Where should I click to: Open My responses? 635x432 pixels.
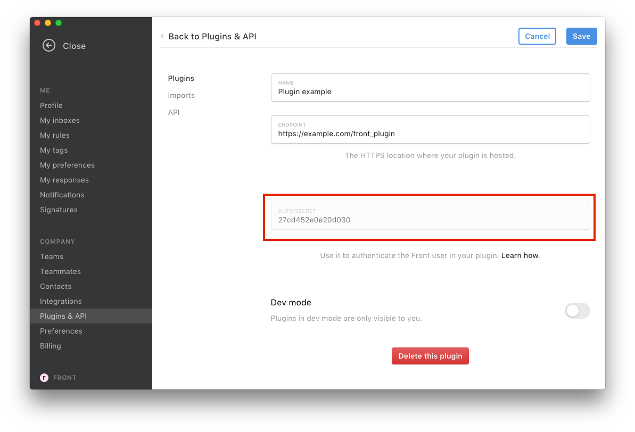click(64, 180)
